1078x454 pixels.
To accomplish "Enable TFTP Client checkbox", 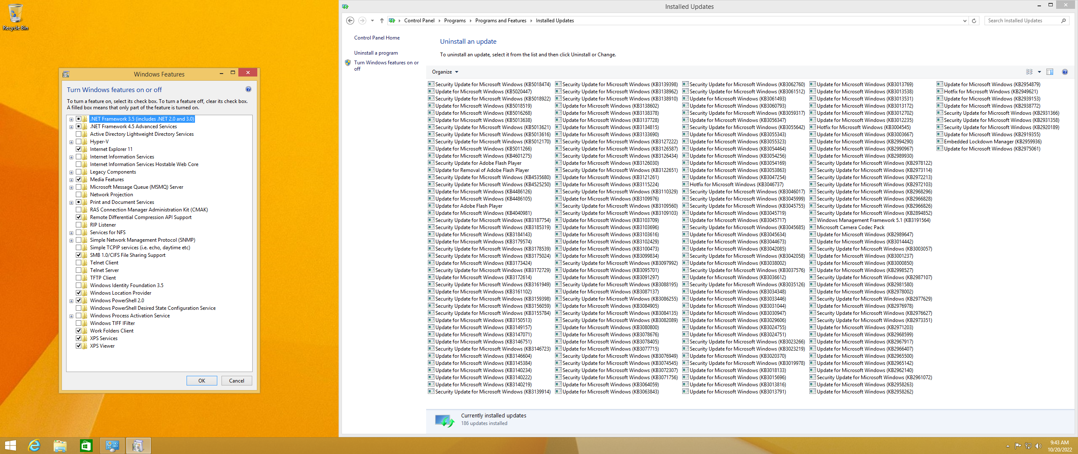I will click(79, 278).
